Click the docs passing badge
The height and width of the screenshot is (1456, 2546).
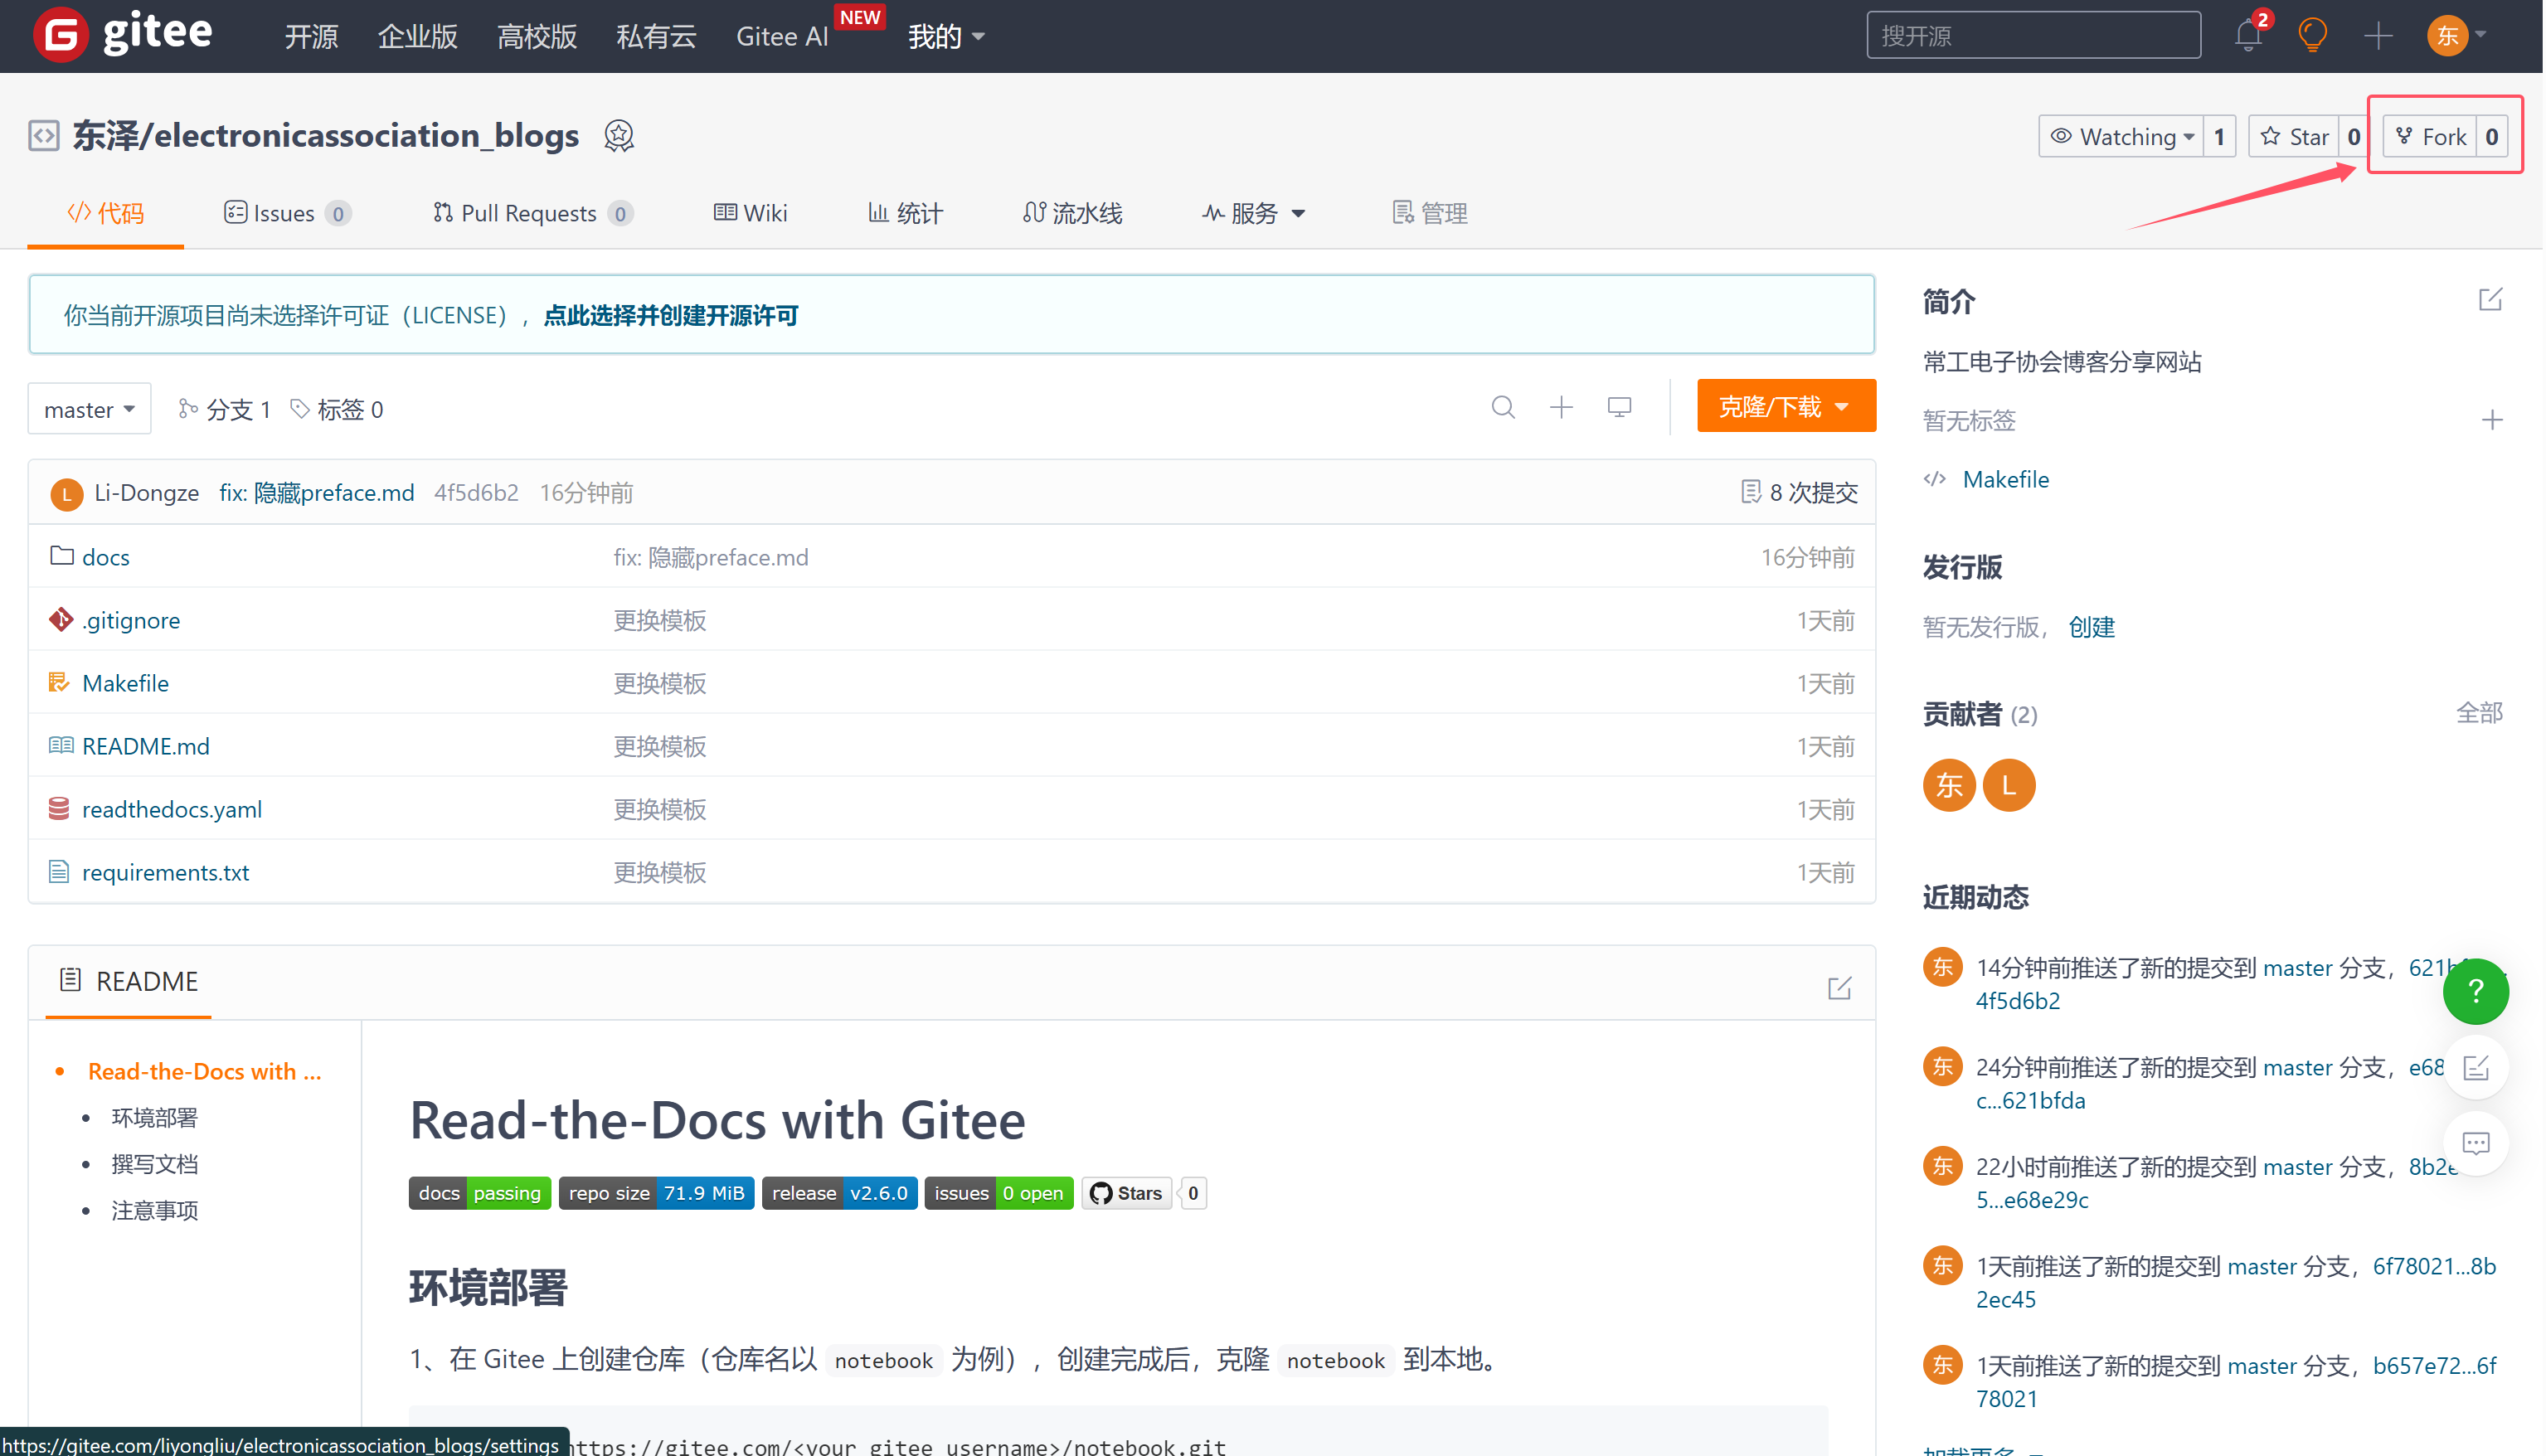(x=479, y=1193)
